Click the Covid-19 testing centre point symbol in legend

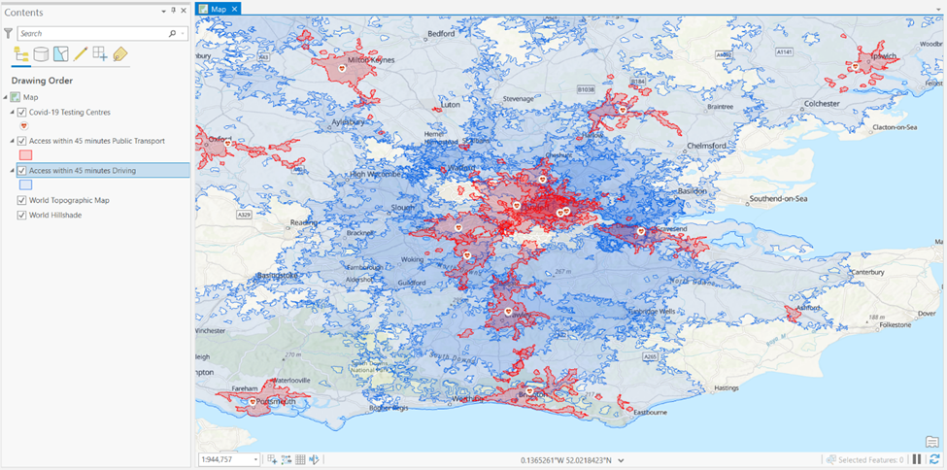click(24, 125)
